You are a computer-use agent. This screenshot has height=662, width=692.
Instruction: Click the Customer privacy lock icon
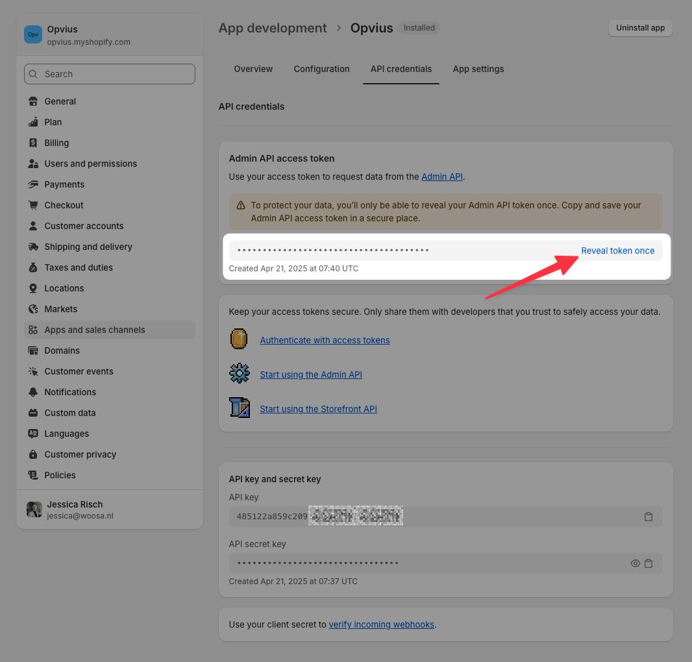33,454
